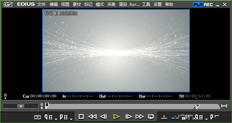Click the Out timecode field
Viewport: 232px width, 123px height.
tap(120, 96)
